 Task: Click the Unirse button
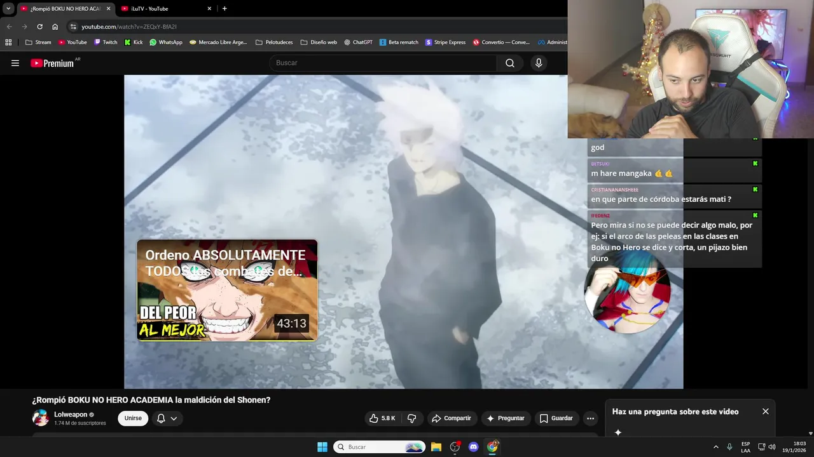pyautogui.click(x=133, y=418)
